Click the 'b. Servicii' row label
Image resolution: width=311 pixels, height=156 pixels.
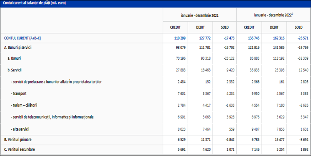[15, 70]
